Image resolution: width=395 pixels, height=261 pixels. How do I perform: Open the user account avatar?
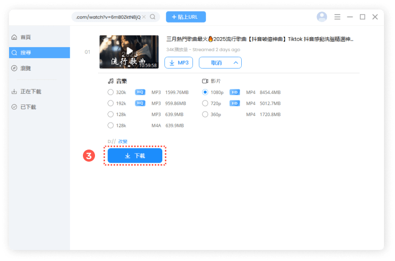point(322,17)
